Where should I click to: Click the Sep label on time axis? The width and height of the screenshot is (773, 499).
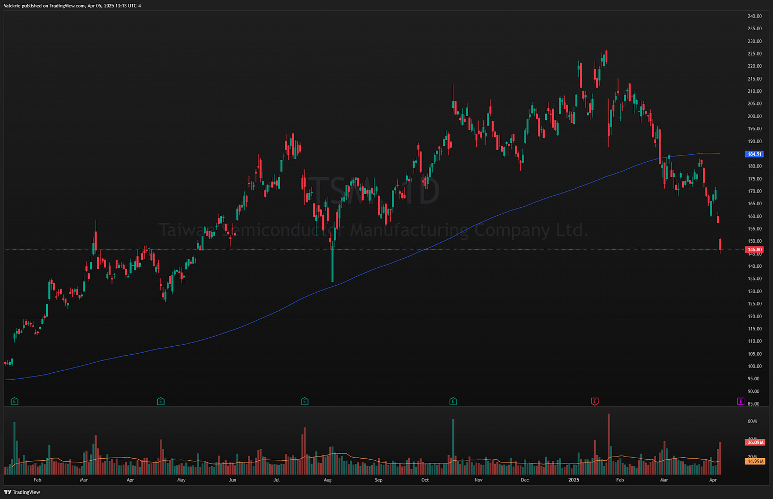pos(379,480)
